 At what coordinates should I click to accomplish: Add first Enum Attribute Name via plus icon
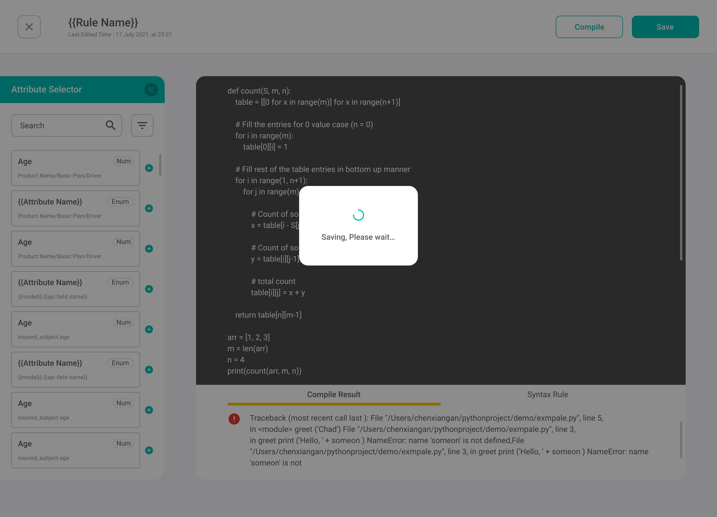click(149, 208)
